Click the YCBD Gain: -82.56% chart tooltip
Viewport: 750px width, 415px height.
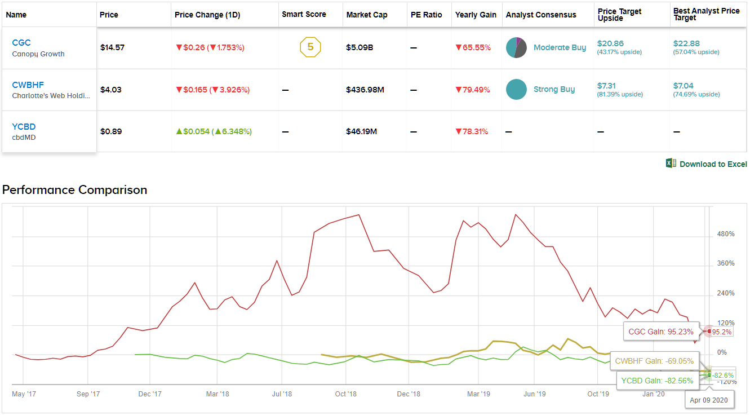coord(658,381)
